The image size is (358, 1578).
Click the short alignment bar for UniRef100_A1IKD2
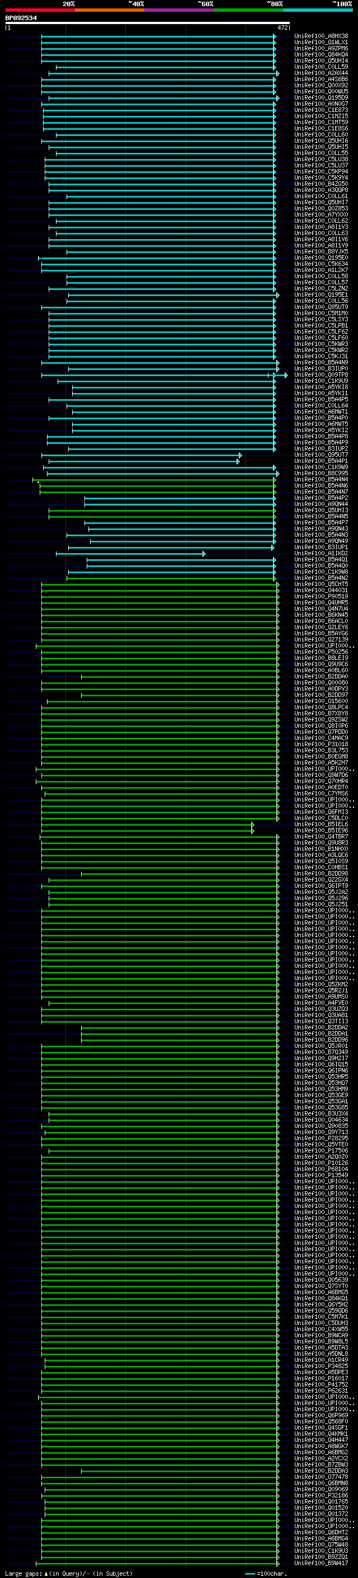tap(130, 554)
